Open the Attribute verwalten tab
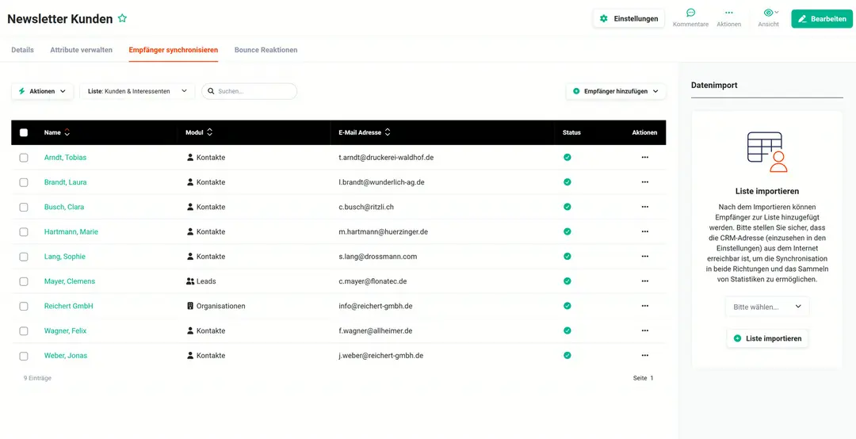This screenshot has width=856, height=439. pos(82,50)
